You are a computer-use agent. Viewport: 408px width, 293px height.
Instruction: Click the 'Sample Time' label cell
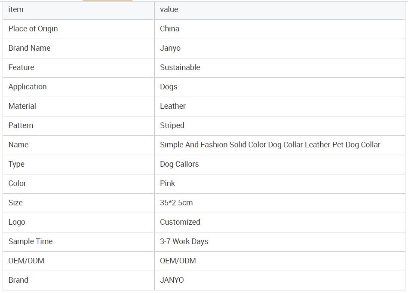click(31, 241)
